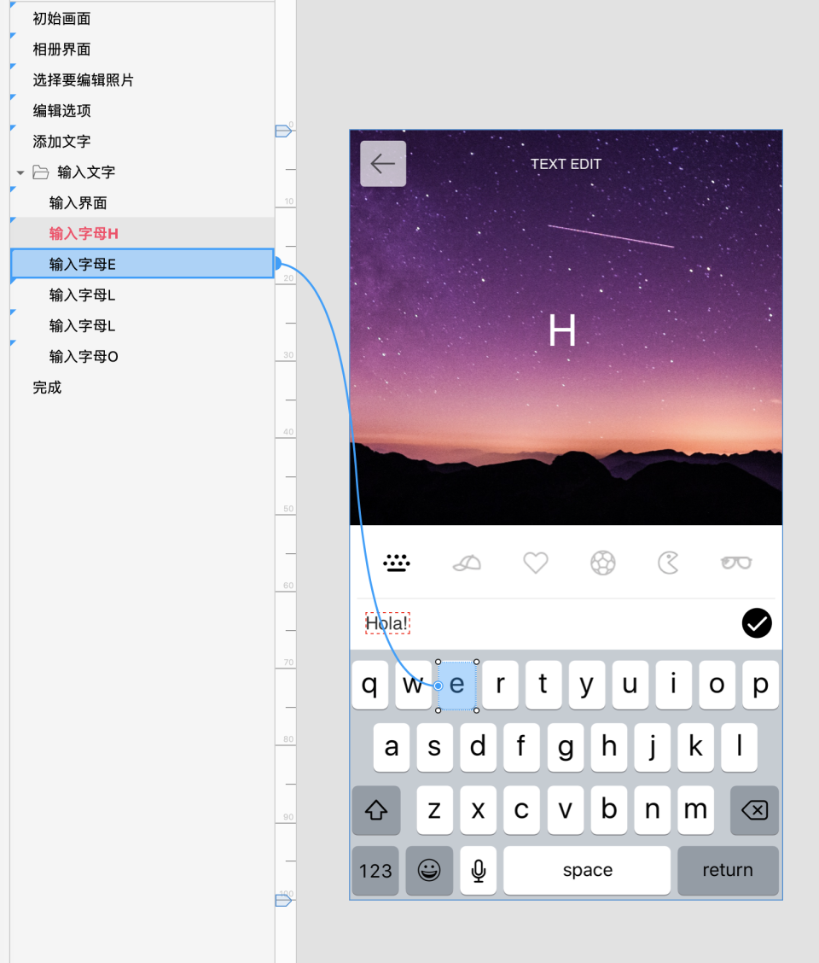Open the 完成 page in list
819x963 pixels.
coord(47,387)
